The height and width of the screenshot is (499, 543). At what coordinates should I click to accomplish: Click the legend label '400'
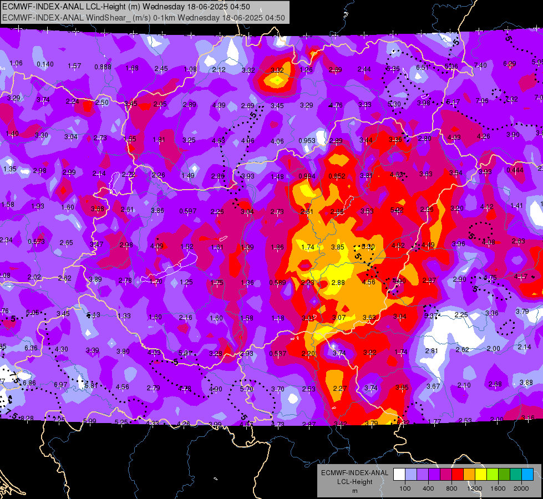[x=428, y=488]
